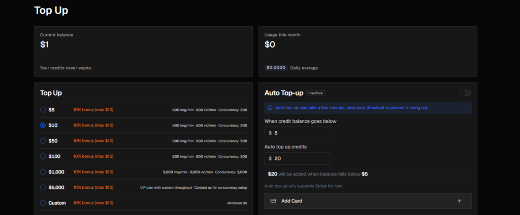Click the $0.0000 daily average value
Screen dimensions: 520x215
coord(276,68)
